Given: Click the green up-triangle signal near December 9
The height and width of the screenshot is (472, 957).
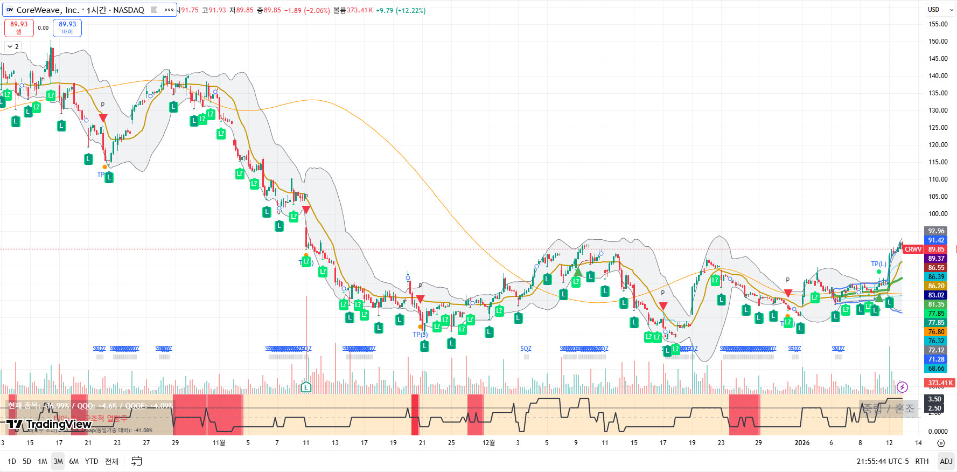Looking at the screenshot, I should coord(578,272).
